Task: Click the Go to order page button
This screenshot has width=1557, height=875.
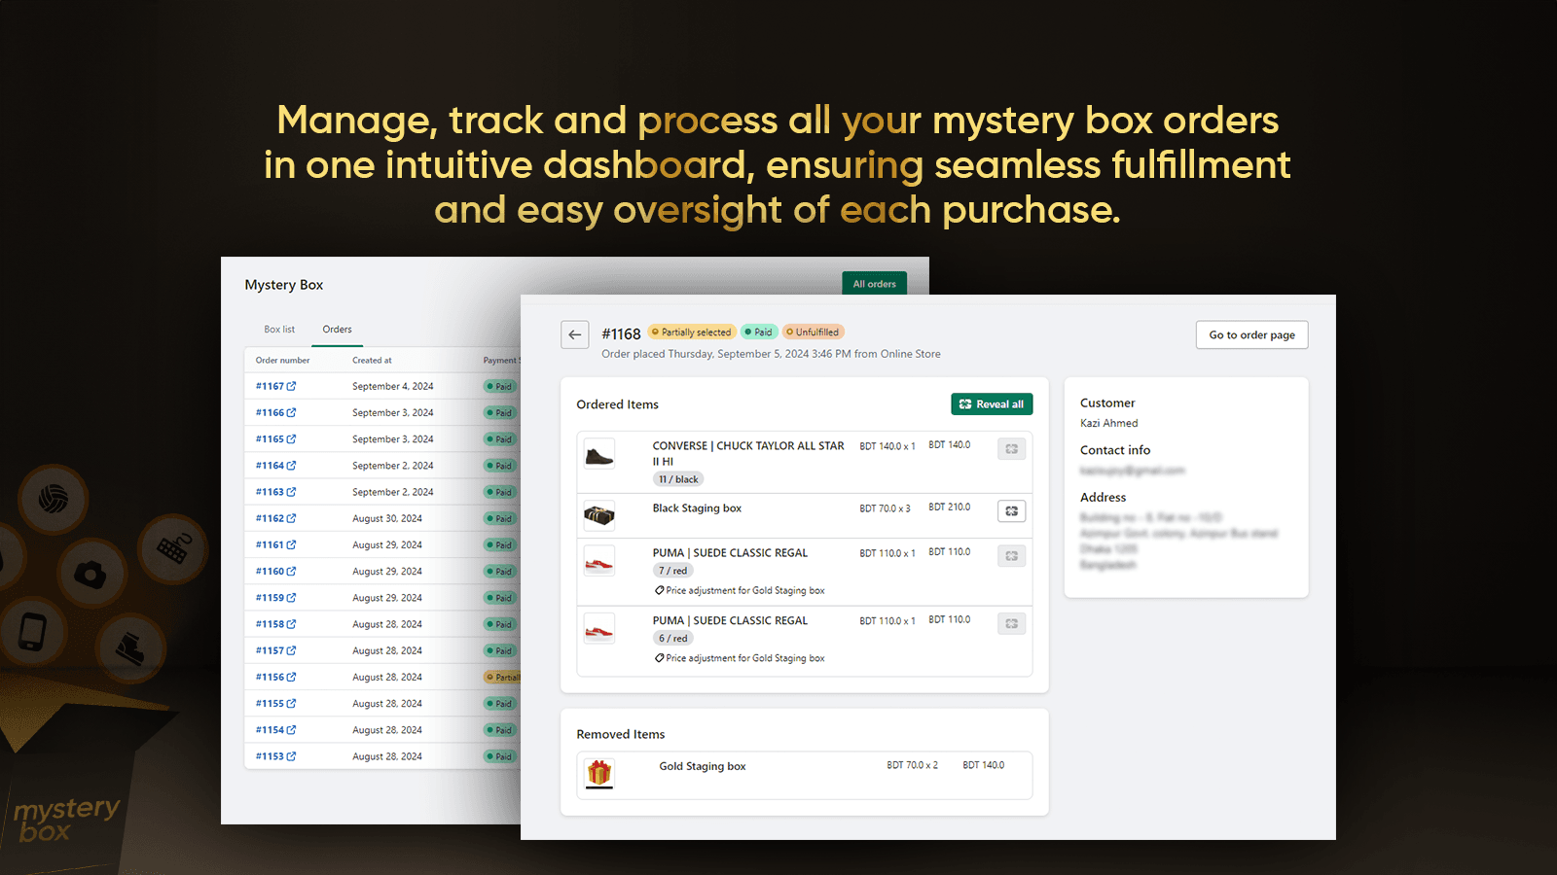Action: tap(1251, 334)
